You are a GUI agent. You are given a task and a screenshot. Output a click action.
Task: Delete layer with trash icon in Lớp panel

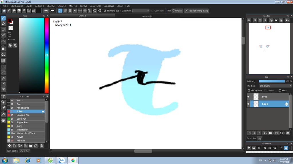288,133
